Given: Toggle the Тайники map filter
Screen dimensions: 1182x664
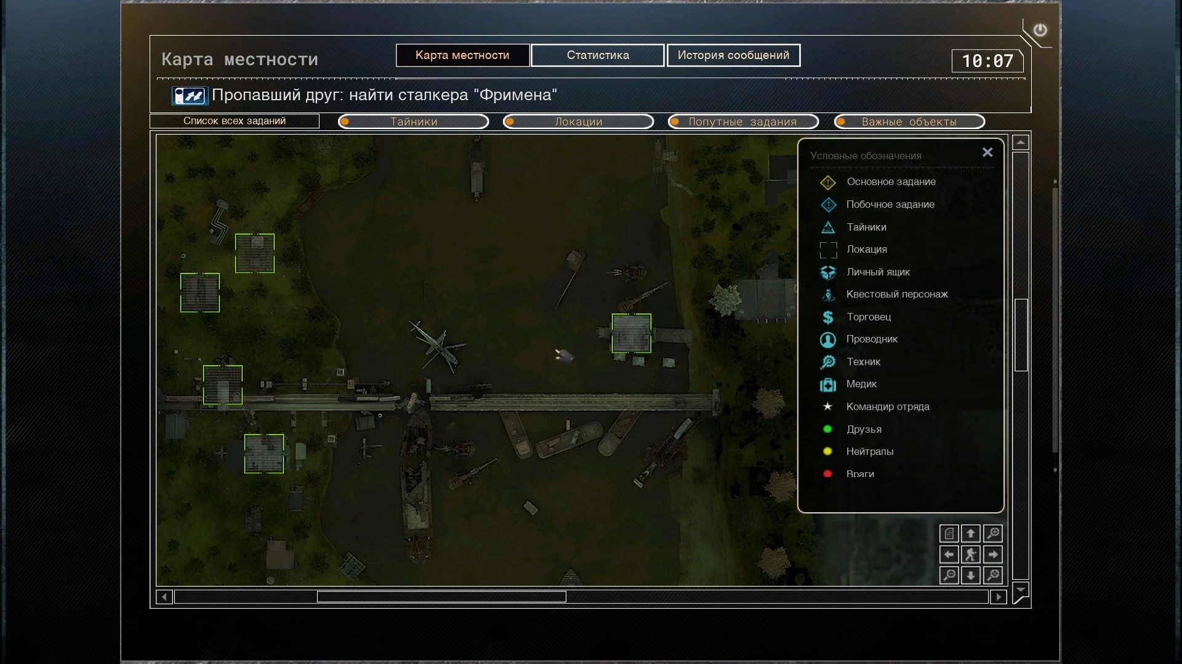Looking at the screenshot, I should coord(414,122).
